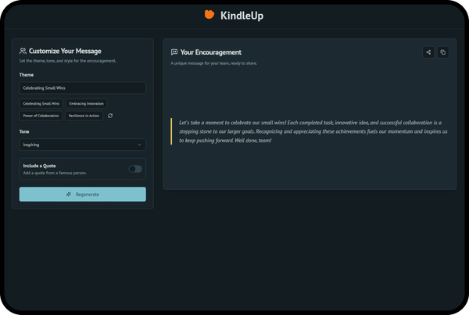Enable the Include a Quote switch
This screenshot has width=469, height=315.
(135, 169)
